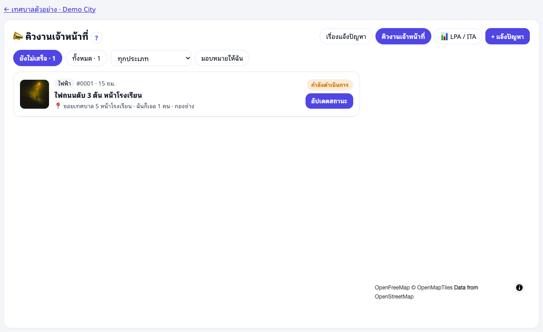This screenshot has width=543, height=332.
Task: Select the ยังไม่เสร็จ · 1 filter
Action: pyautogui.click(x=38, y=58)
